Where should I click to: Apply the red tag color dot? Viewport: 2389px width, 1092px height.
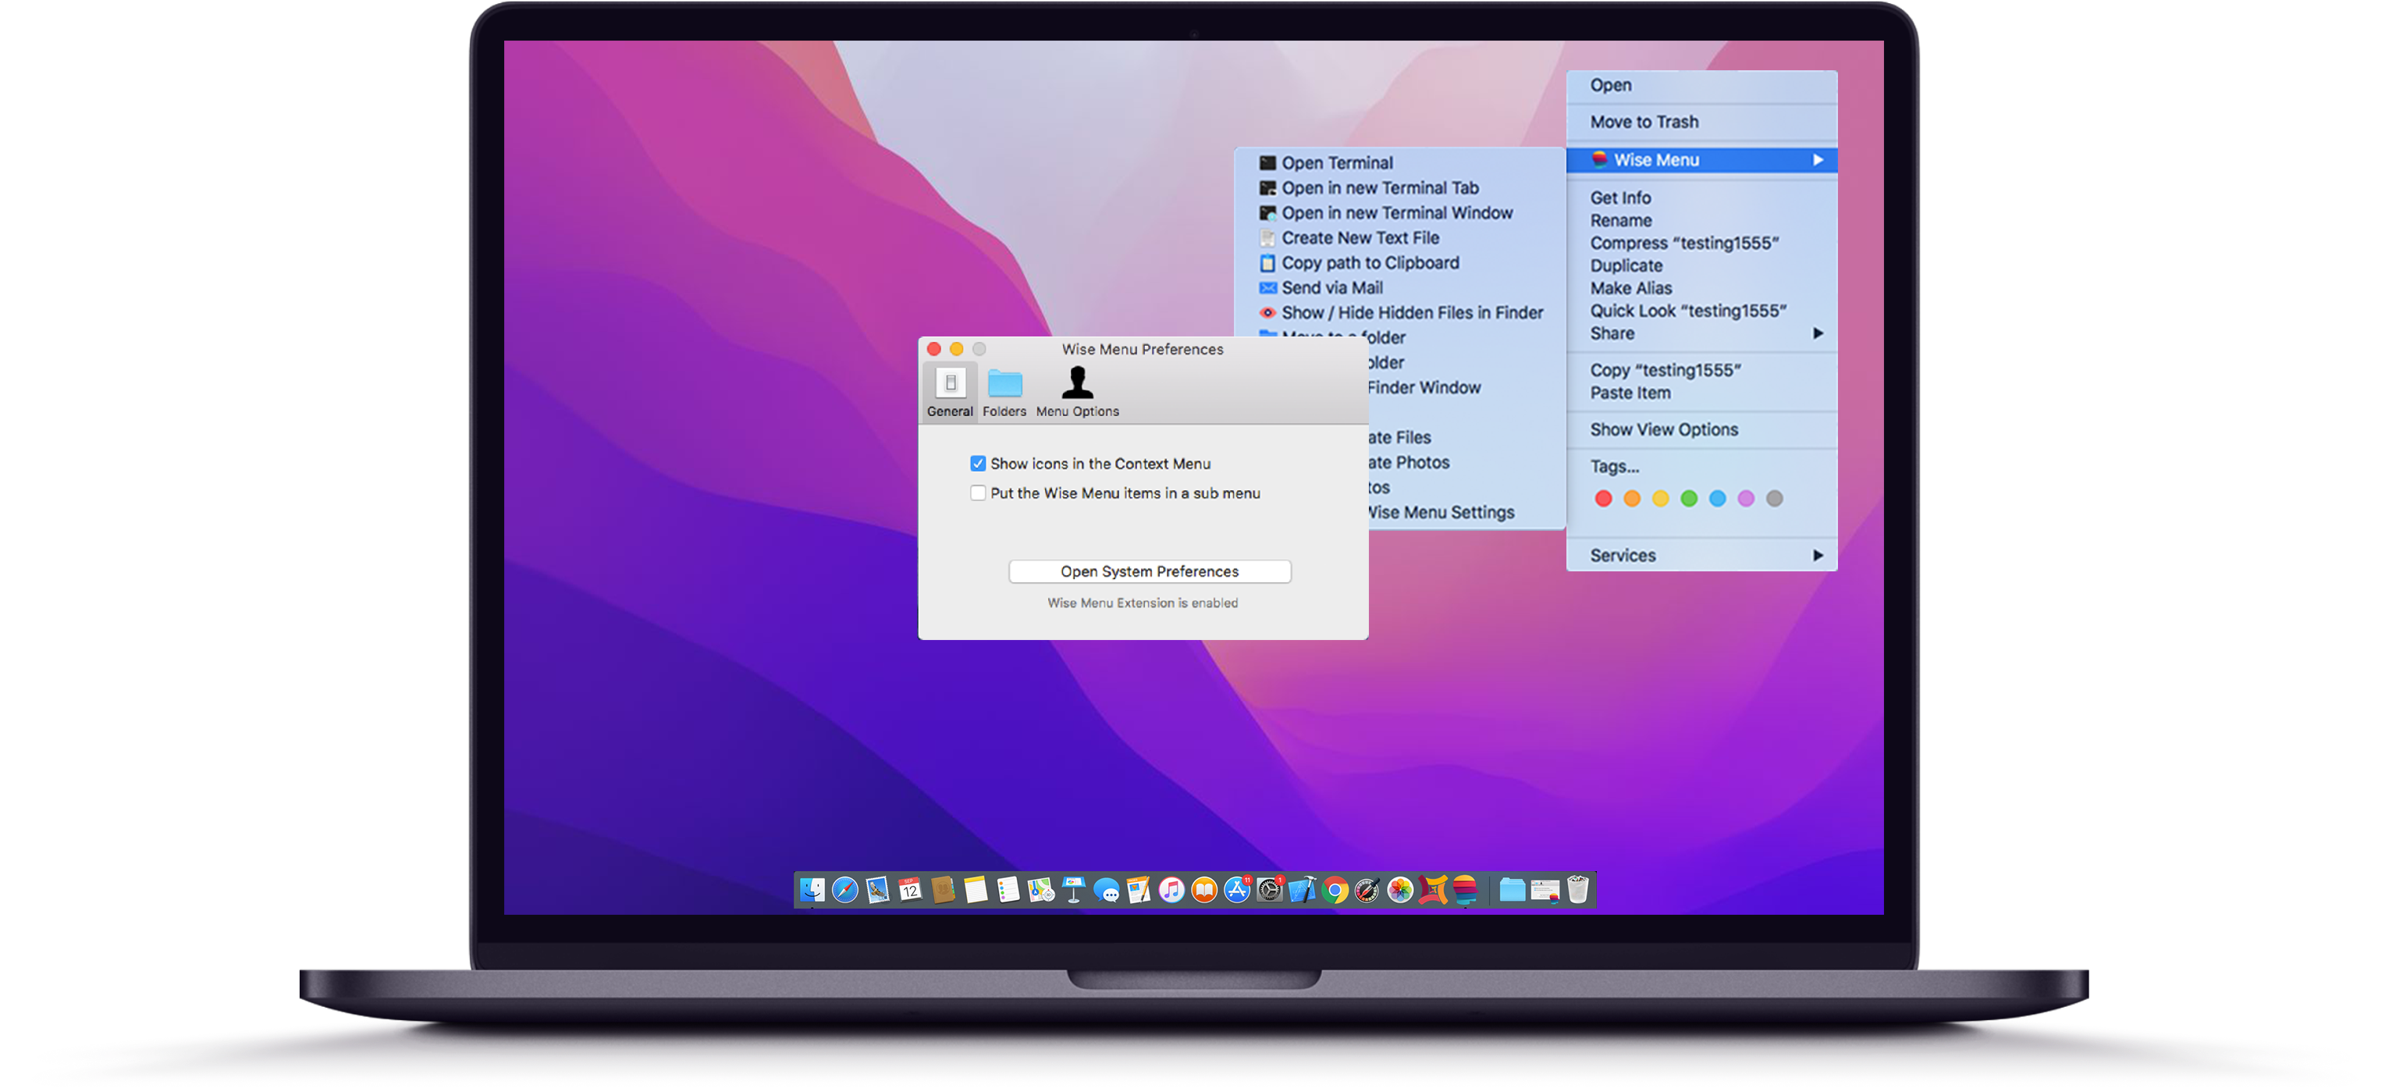click(1602, 499)
